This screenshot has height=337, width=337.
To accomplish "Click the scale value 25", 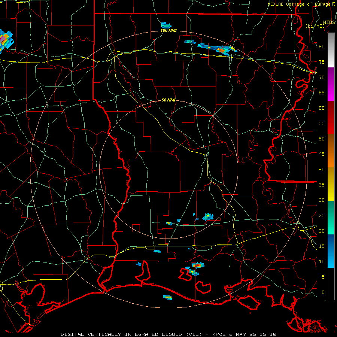I will click(x=322, y=216).
